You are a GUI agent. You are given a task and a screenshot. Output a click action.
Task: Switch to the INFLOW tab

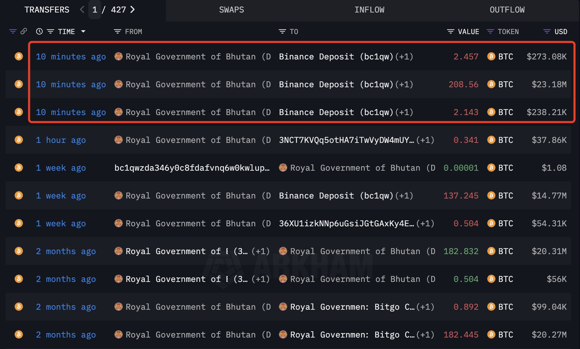pos(369,10)
